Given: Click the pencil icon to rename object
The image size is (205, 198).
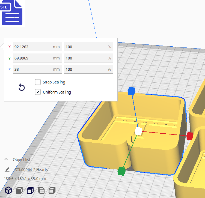Looking at the screenshot, I should coord(7,170).
